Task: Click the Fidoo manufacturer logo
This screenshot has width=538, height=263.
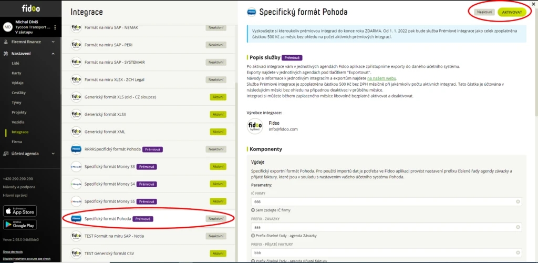Action: (255, 126)
